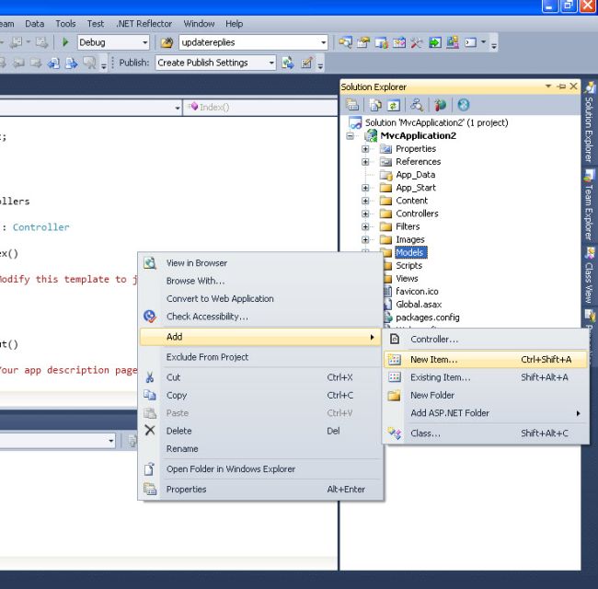Click Show All Files icon in Solution Explorer
This screenshot has height=589, width=598.
[375, 106]
